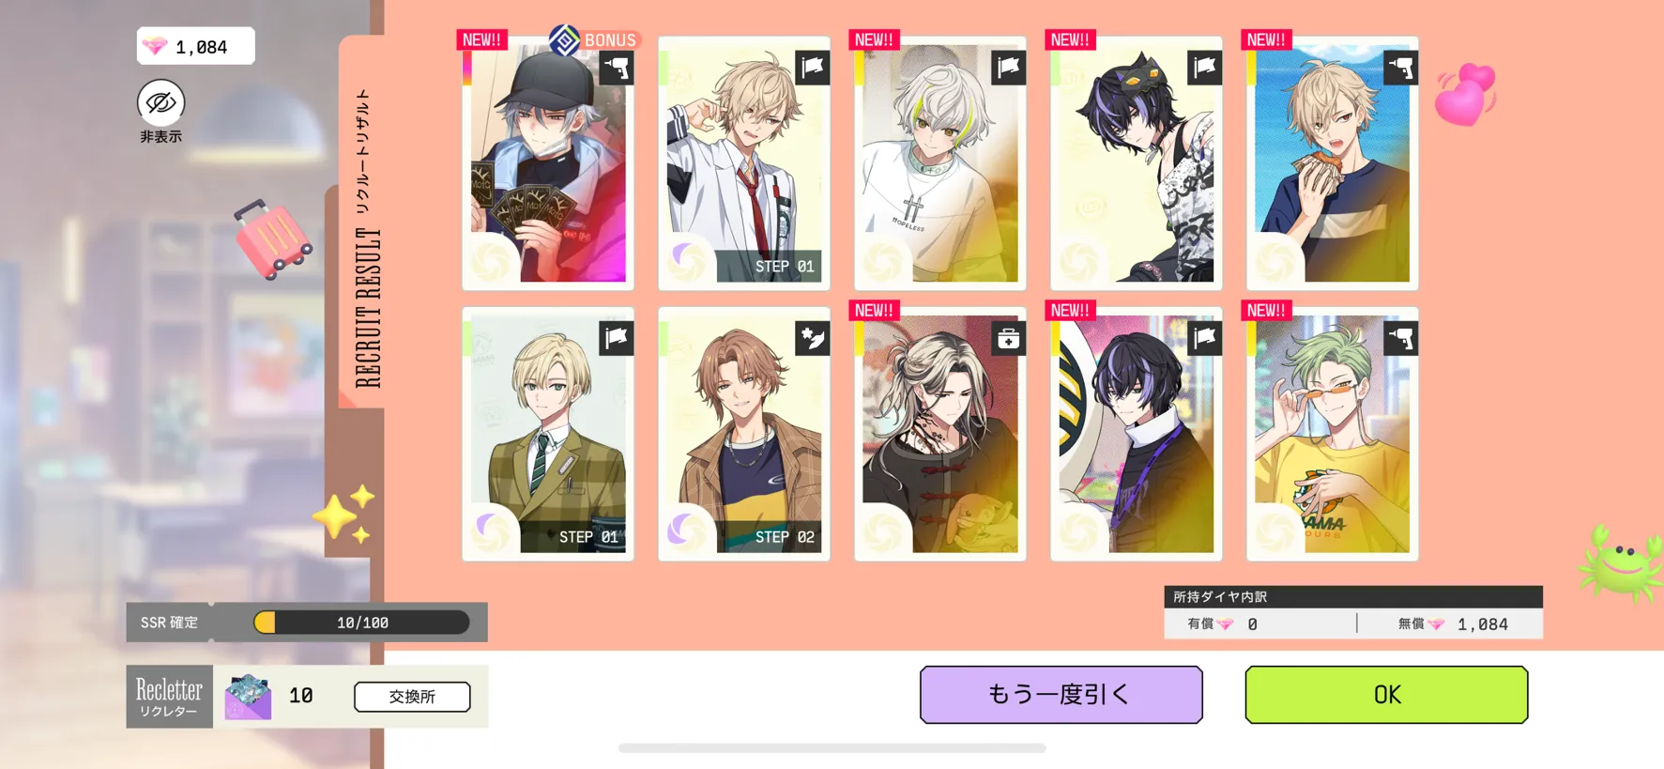Click the first-aid kit icon on the long-haired card
The width and height of the screenshot is (1664, 769).
[x=1008, y=338]
